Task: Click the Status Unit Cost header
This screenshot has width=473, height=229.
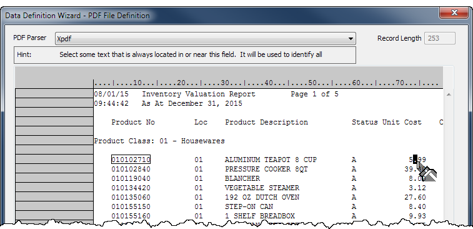Action: [x=386, y=123]
